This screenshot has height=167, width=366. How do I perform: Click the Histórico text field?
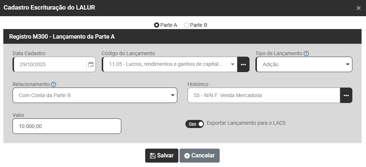point(264,95)
